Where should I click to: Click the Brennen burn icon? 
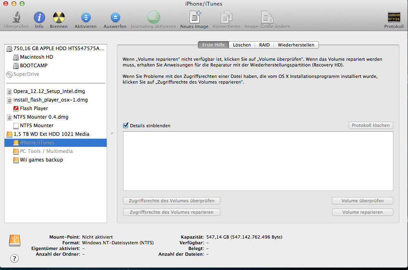pyautogui.click(x=58, y=18)
